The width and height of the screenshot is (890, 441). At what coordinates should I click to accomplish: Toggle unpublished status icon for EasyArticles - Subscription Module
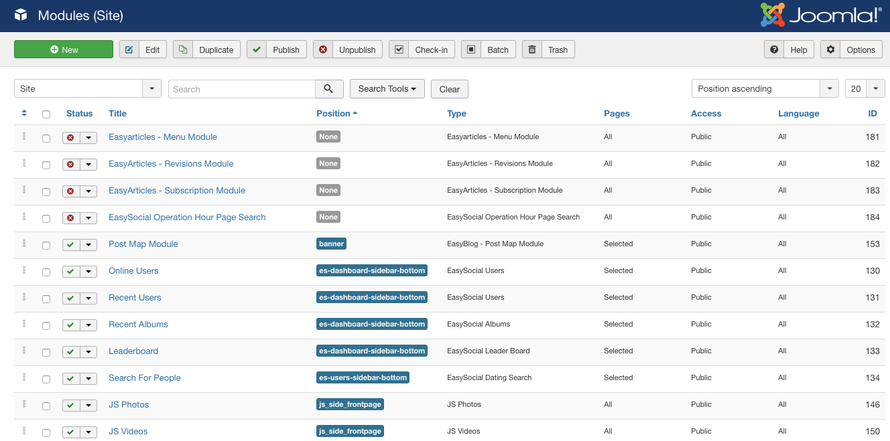pos(71,191)
